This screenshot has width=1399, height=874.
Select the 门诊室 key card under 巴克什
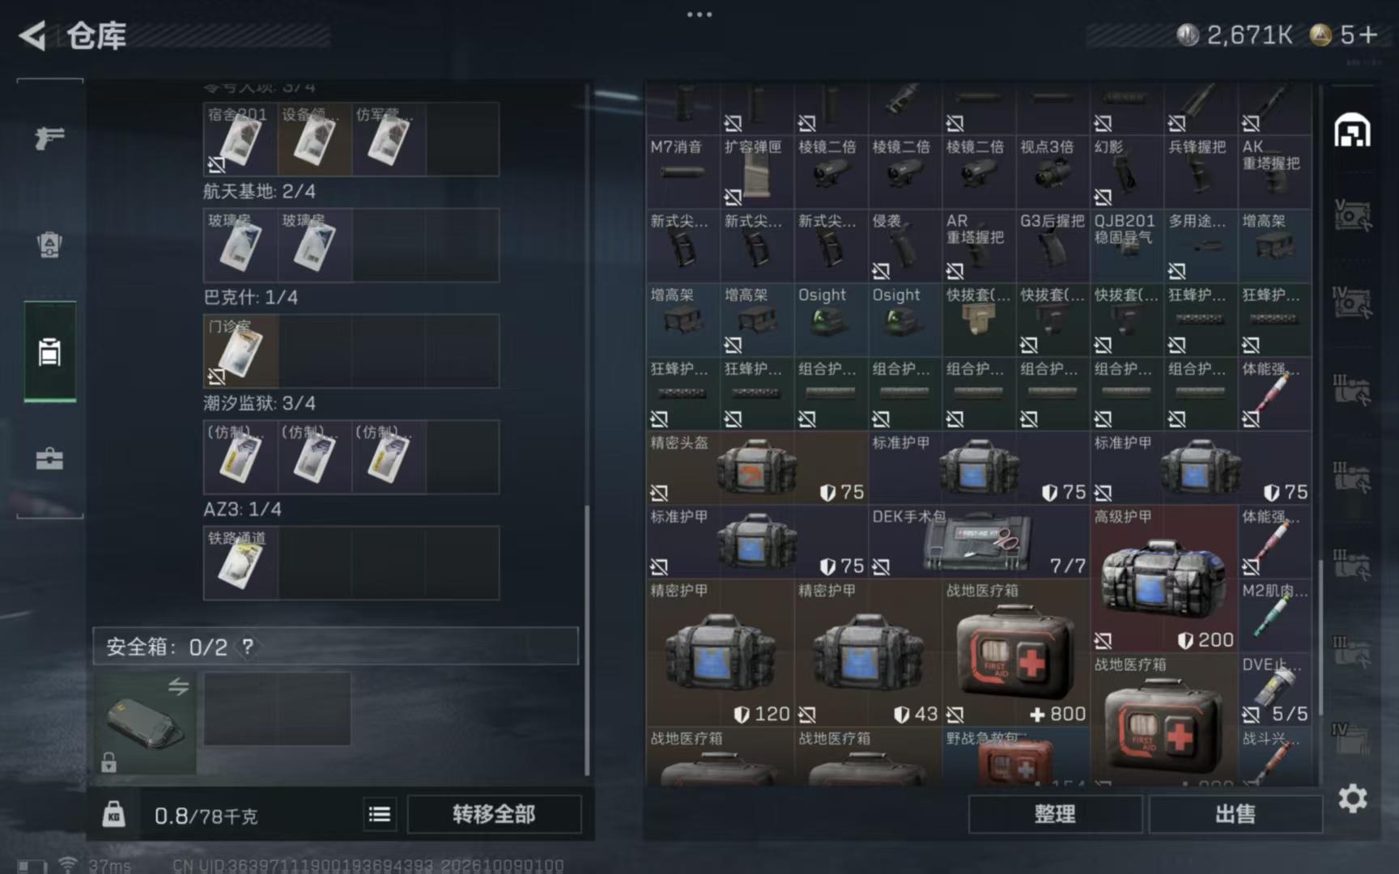240,351
